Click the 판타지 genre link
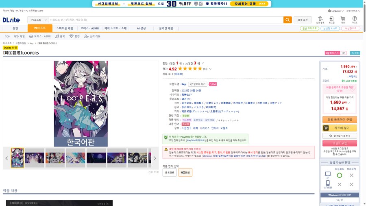Image resolution: width=366 pixels, height=206 pixels. (215, 128)
